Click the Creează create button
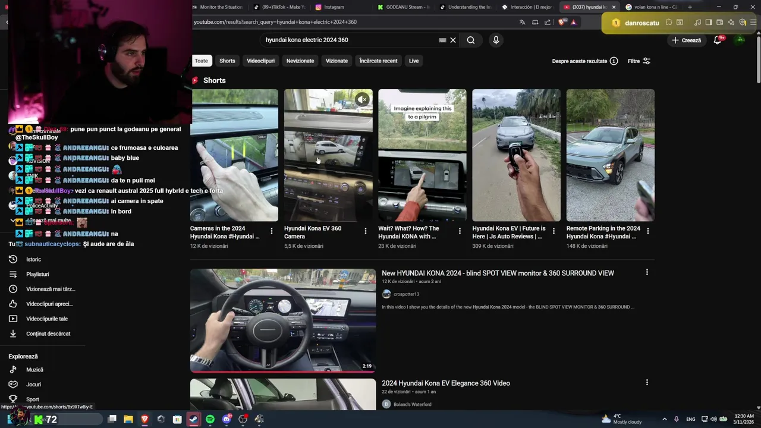Screen dimensions: 761x428 click(687, 40)
